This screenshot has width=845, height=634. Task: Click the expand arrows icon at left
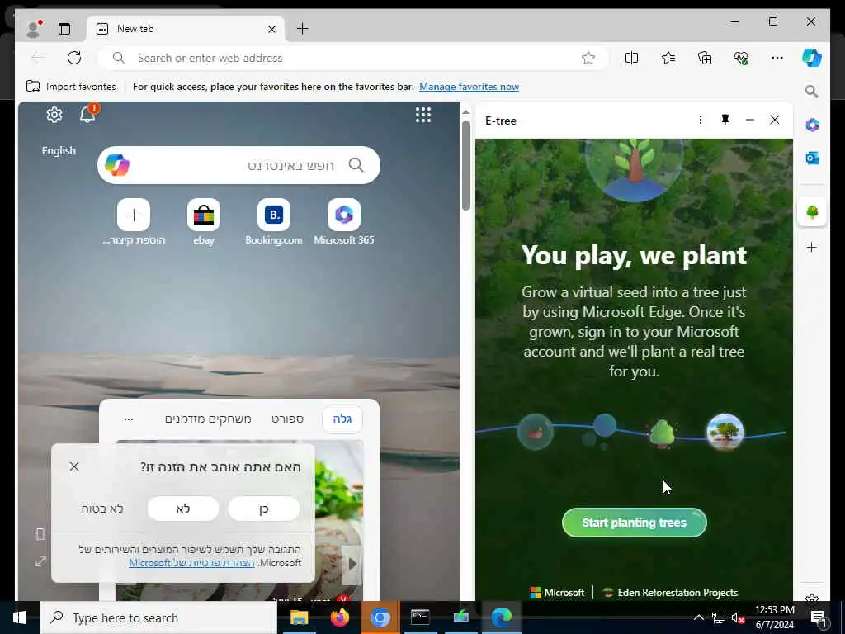click(x=40, y=561)
